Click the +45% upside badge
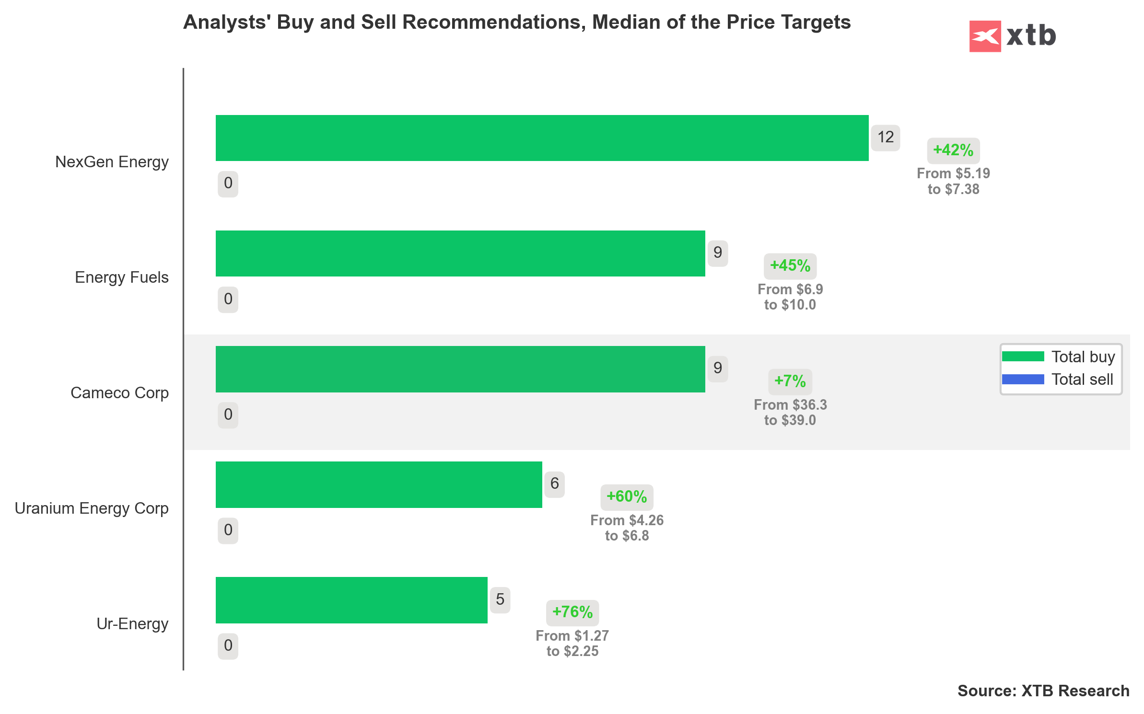Viewport: 1144px width, 714px height. click(790, 266)
